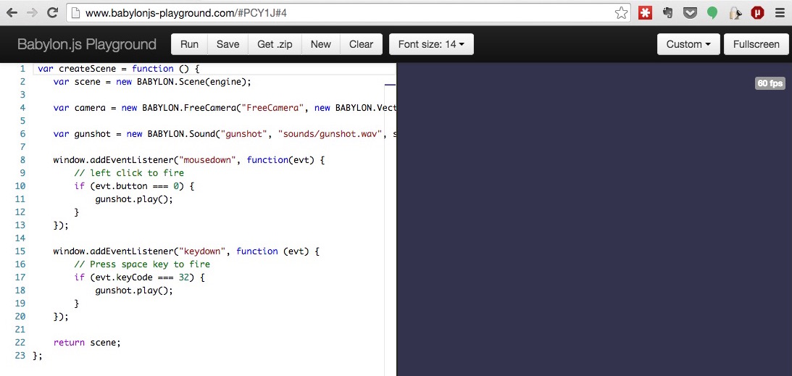
Task: Save the current playground snippet
Action: click(228, 44)
